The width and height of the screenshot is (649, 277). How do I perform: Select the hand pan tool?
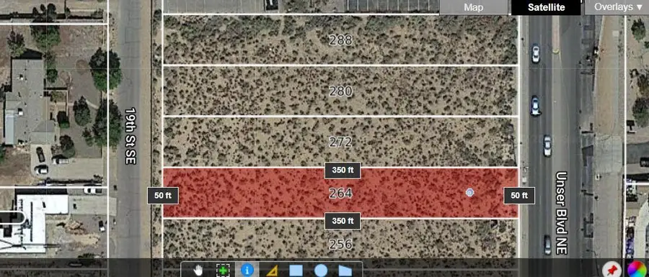[x=198, y=270]
